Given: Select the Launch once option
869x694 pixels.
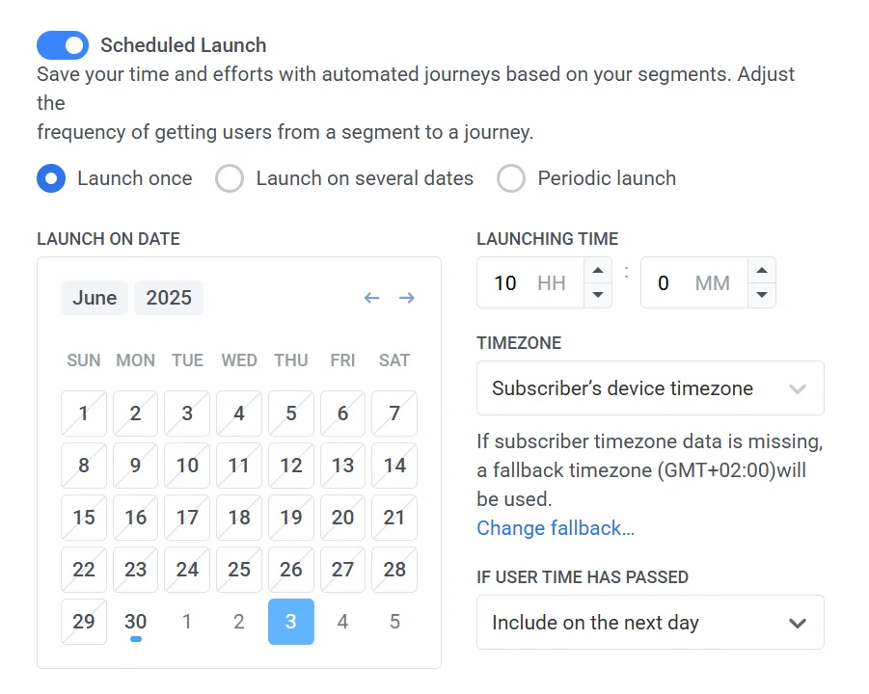Looking at the screenshot, I should [x=51, y=178].
